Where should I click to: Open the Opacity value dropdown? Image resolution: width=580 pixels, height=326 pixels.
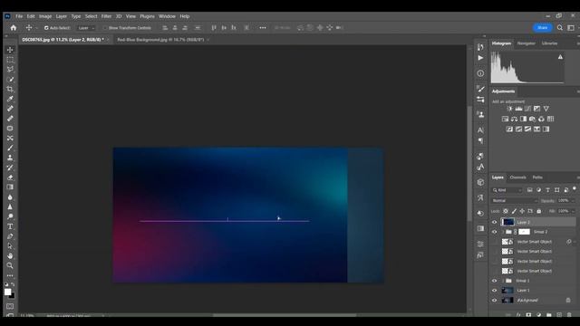click(x=574, y=201)
